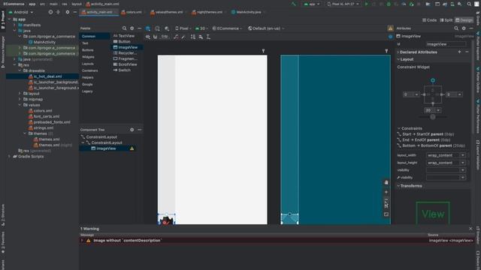Screen dimensions: 481x270
Task: Adjust the horizontal bias slider handle
Action: 433,117
